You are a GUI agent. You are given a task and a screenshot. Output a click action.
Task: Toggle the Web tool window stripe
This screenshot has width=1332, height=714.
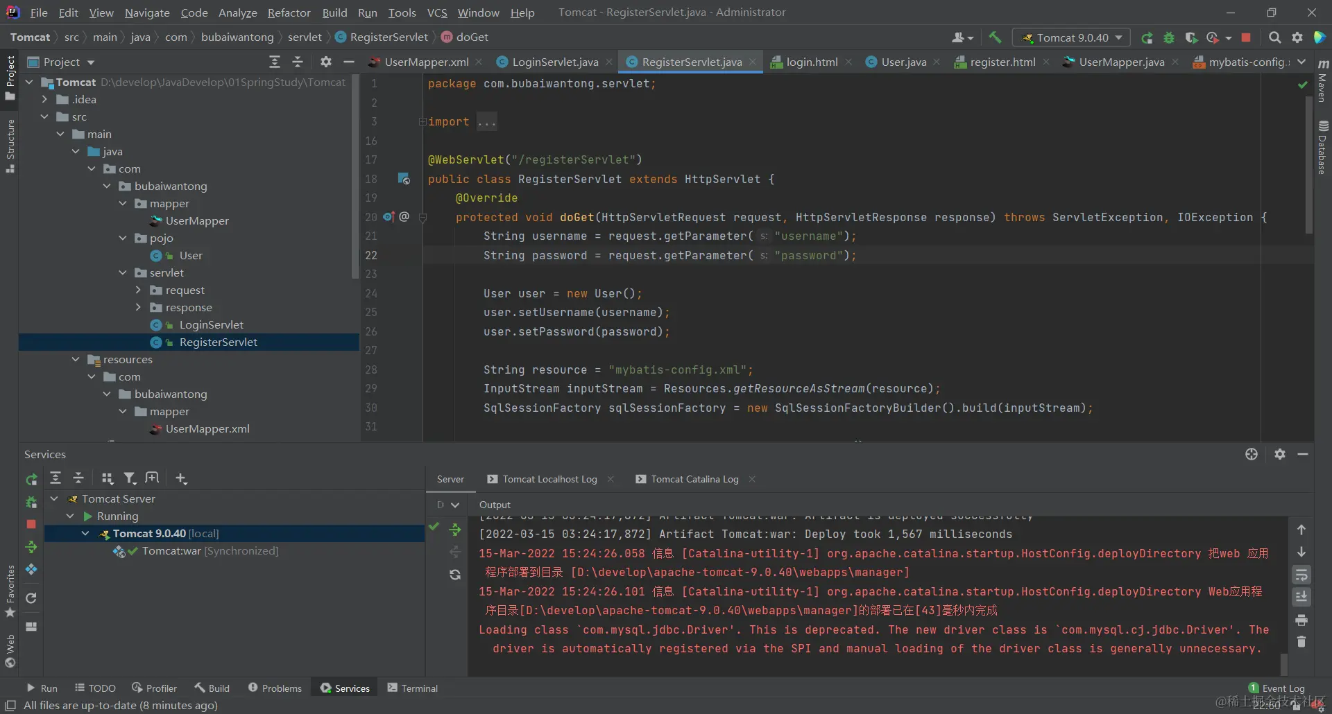[x=10, y=651]
